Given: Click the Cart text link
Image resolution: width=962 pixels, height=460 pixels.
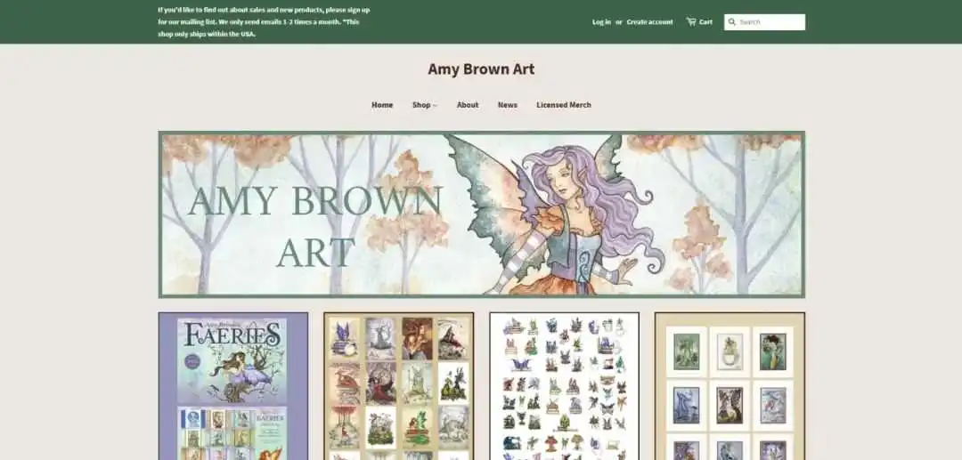Looking at the screenshot, I should tap(705, 22).
